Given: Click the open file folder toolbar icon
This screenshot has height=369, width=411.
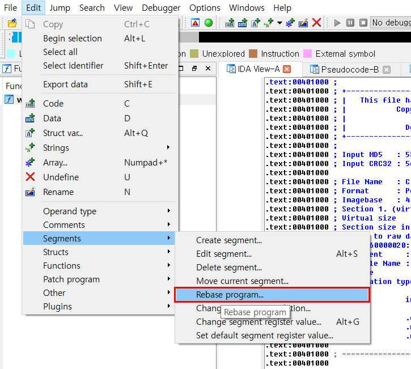Looking at the screenshot, I should pos(12,23).
